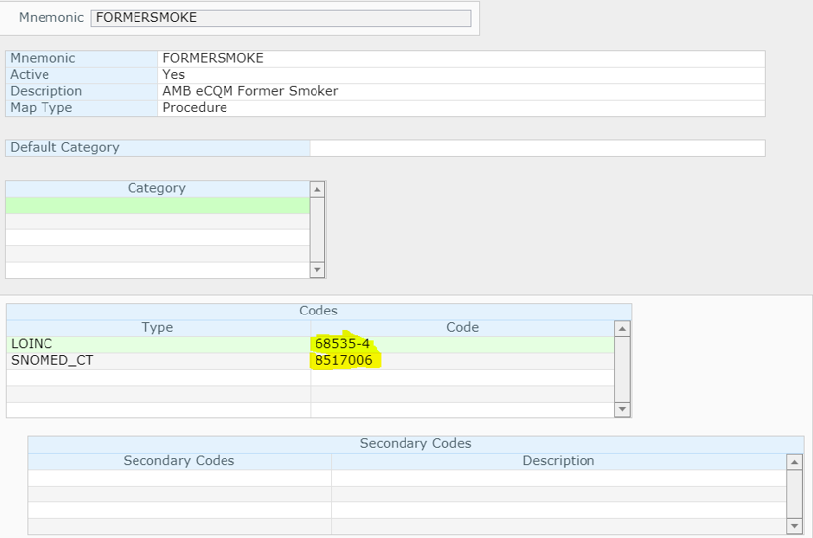Select the green highlighted Category row
This screenshot has width=813, height=538.
(x=157, y=206)
